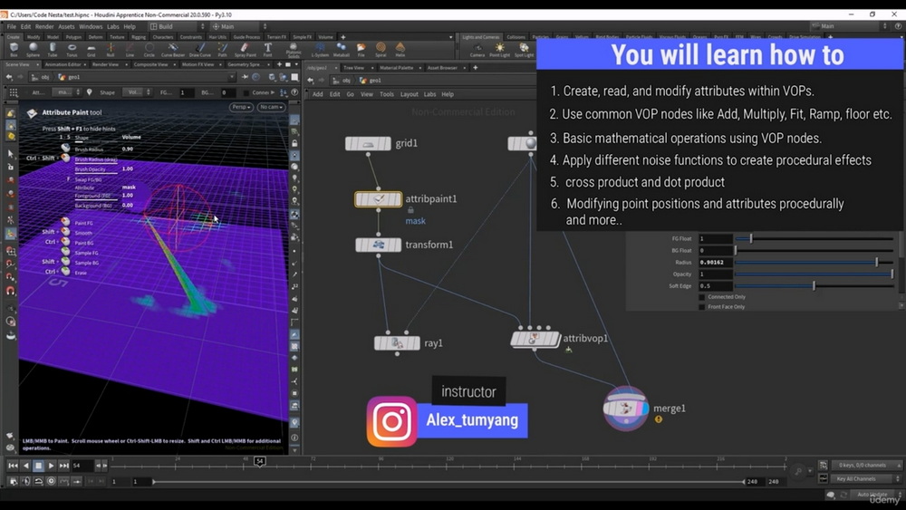Click the Play forward button
This screenshot has width=906, height=510.
[51, 466]
